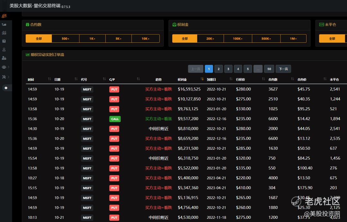The height and width of the screenshot is (222, 347).
Task: Click the green 合约数 panel icon
Action: point(27,24)
